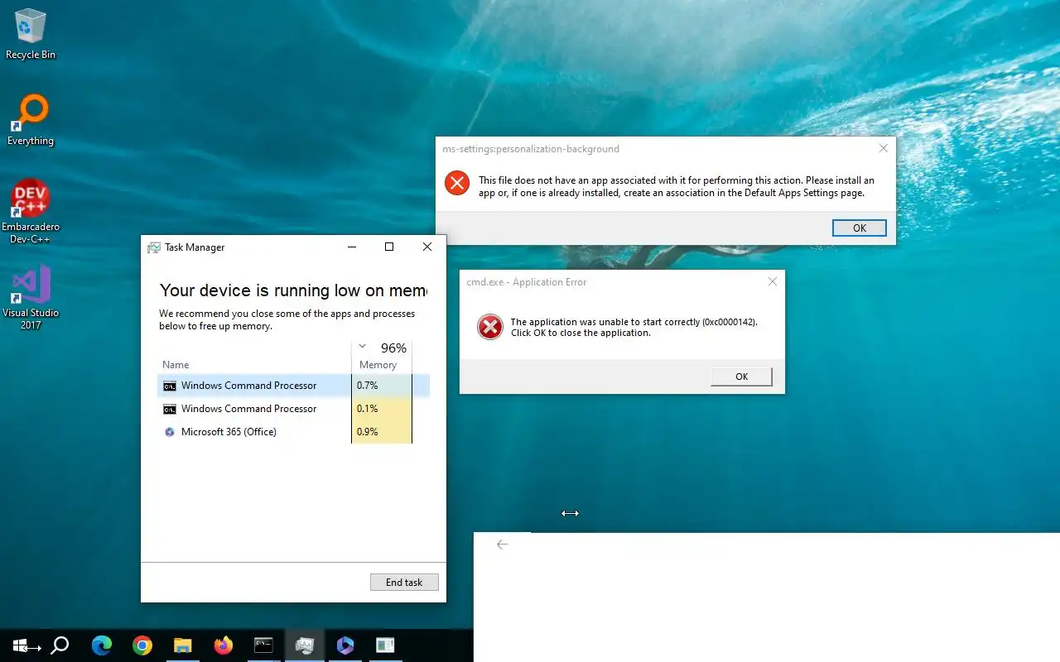
Task: Click 0.1% memory cell
Action: (382, 409)
